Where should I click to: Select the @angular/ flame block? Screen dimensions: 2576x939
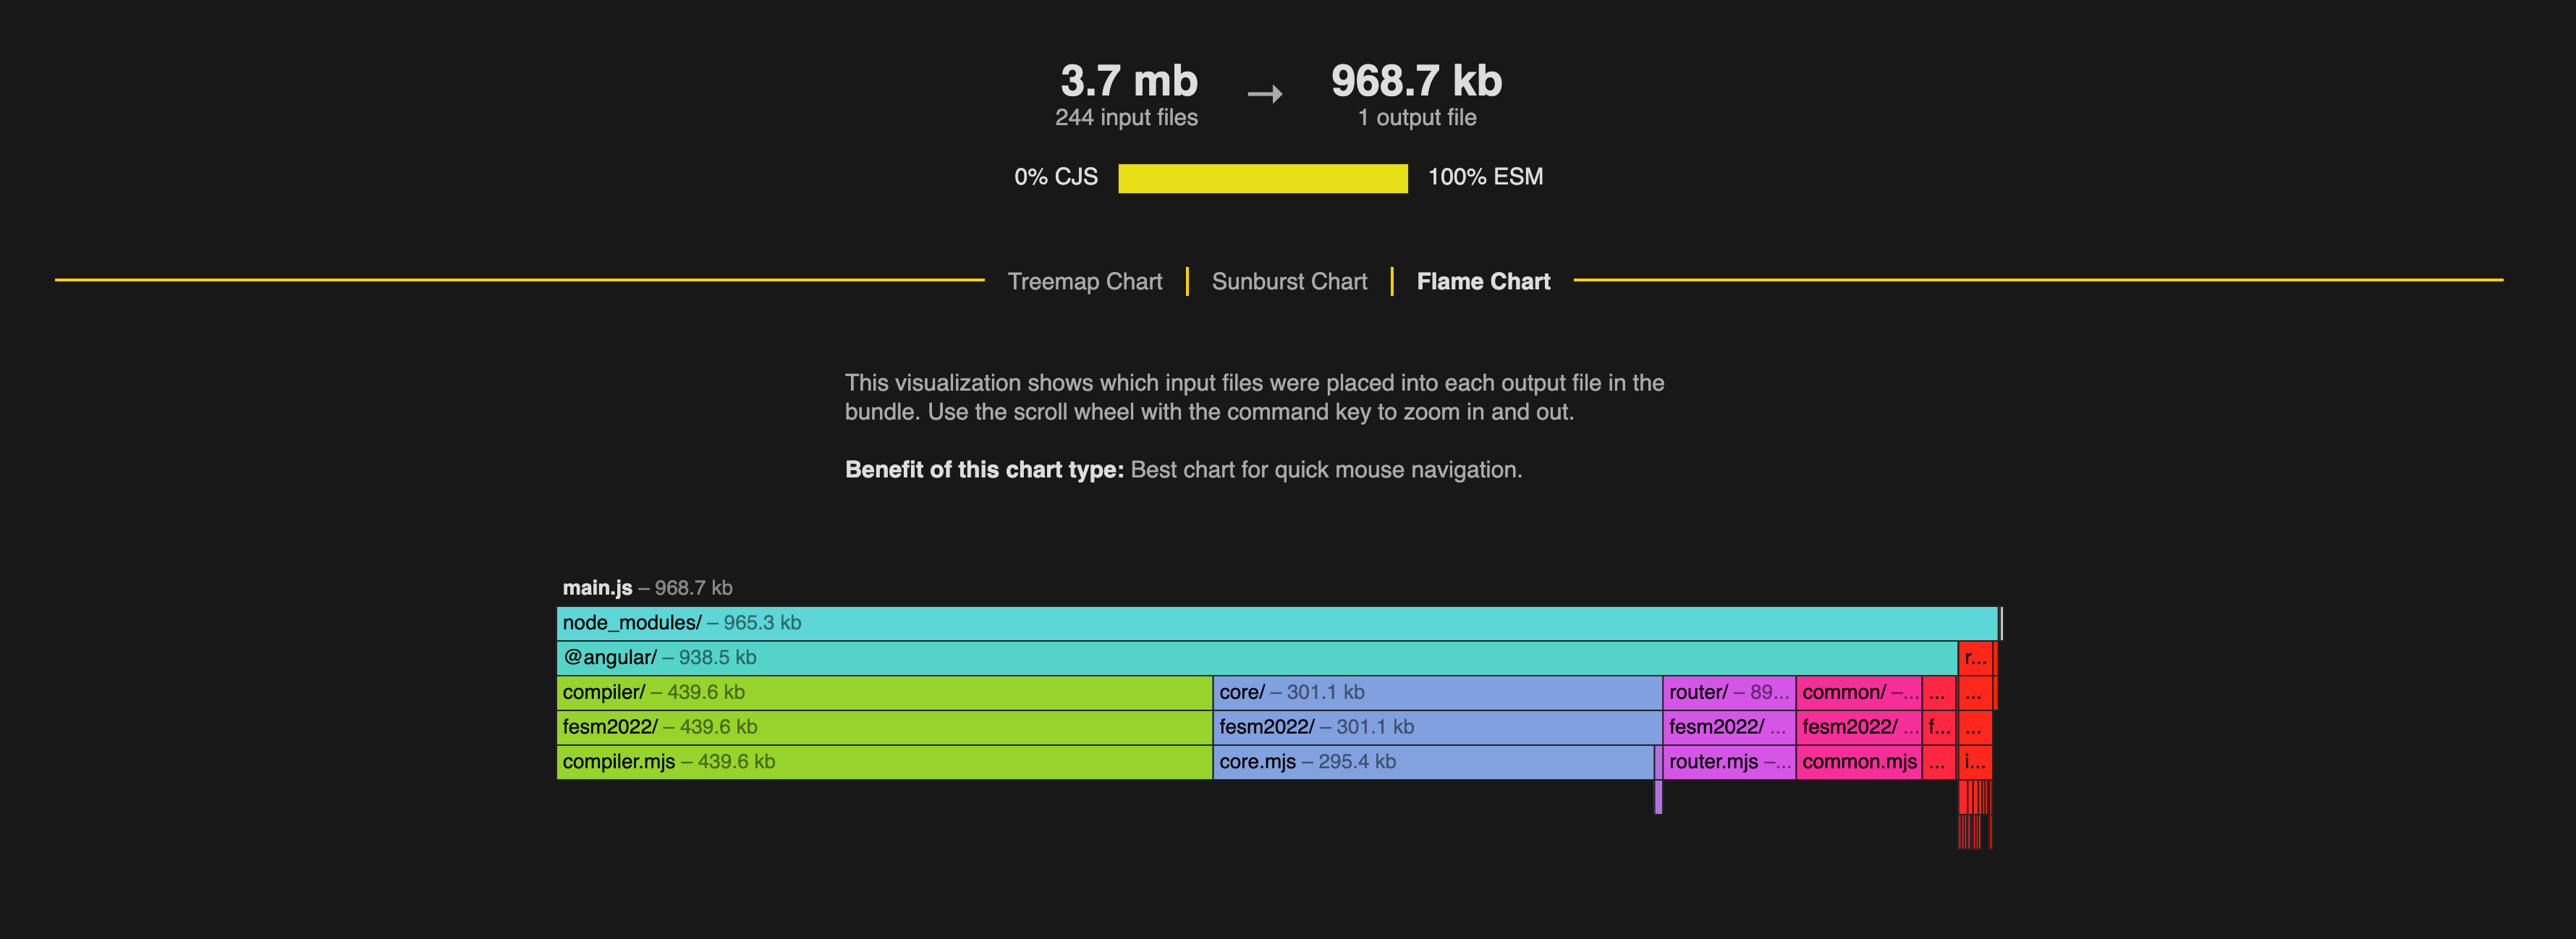pyautogui.click(x=1257, y=658)
